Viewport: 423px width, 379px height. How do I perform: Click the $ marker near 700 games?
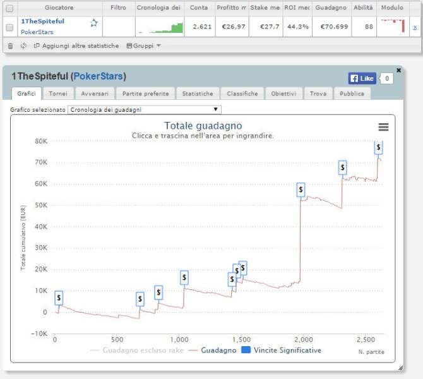[x=140, y=299]
